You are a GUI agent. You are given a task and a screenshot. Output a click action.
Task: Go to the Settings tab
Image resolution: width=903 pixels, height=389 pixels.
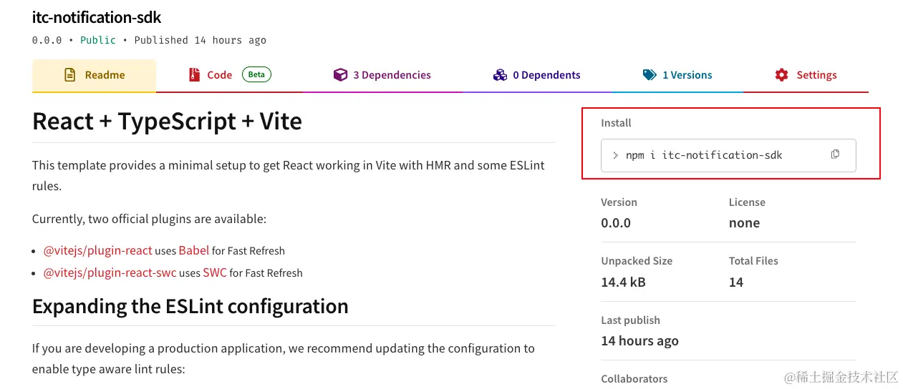point(806,75)
